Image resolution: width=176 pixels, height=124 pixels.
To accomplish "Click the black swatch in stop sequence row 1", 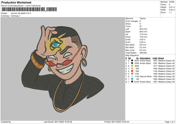I will (x=132, y=61).
